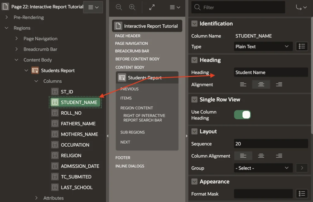
Task: Click the page icon beside Page 22 title
Action: pyautogui.click(x=6, y=7)
